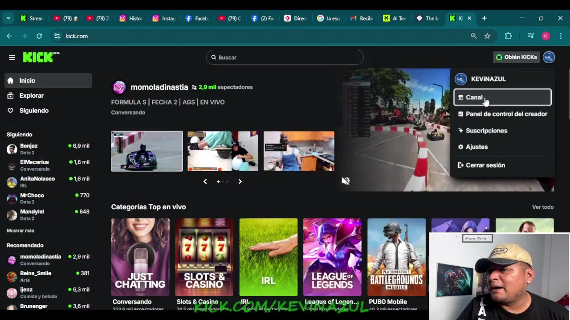Image resolution: width=570 pixels, height=320 pixels.
Task: Open MrChoco channel in sidebar
Action: point(48,198)
